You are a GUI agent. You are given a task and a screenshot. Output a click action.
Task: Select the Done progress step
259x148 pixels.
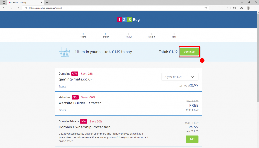[x=174, y=35]
